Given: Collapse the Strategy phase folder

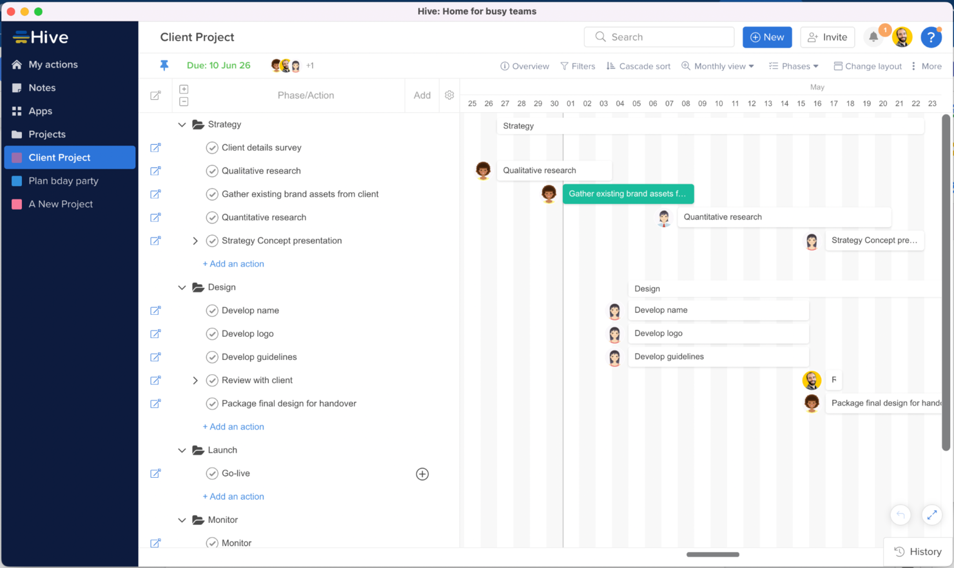Looking at the screenshot, I should [182, 125].
